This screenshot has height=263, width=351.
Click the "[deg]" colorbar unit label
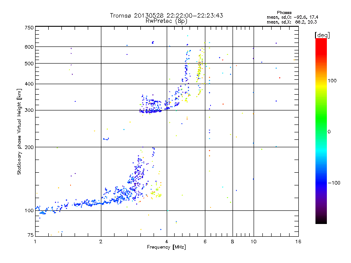(322, 35)
